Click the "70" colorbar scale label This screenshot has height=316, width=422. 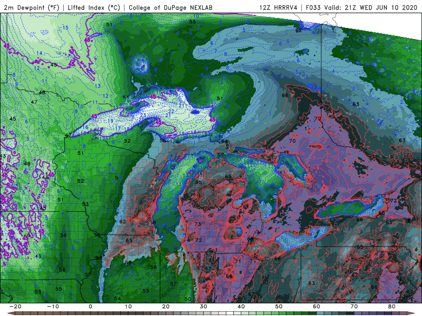pos(354,307)
